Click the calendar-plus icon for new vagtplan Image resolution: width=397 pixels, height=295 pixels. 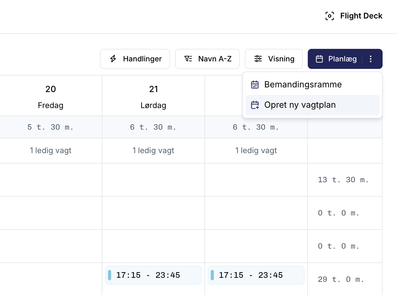click(x=255, y=105)
